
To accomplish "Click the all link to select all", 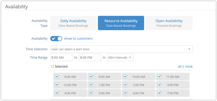I will (x=180, y=66).
